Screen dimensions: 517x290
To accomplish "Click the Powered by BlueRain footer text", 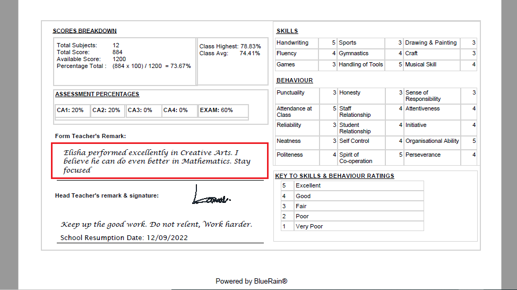I will [251, 281].
